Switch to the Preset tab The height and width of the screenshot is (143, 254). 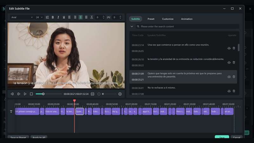151,19
